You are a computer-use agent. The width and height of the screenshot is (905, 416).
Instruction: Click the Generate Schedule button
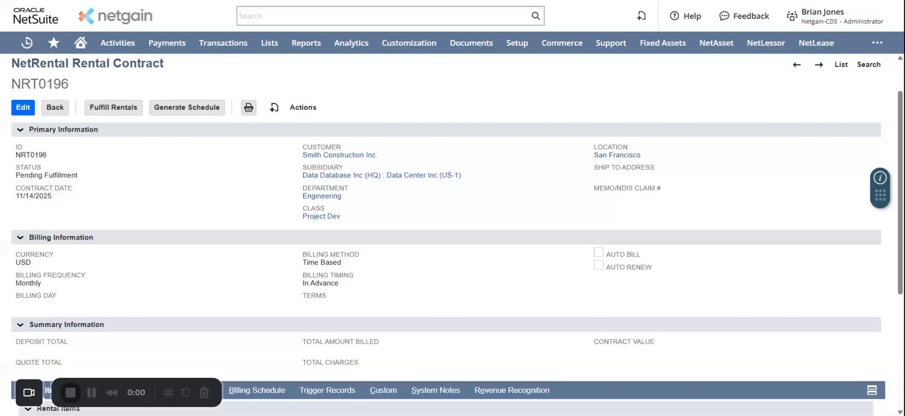point(187,107)
